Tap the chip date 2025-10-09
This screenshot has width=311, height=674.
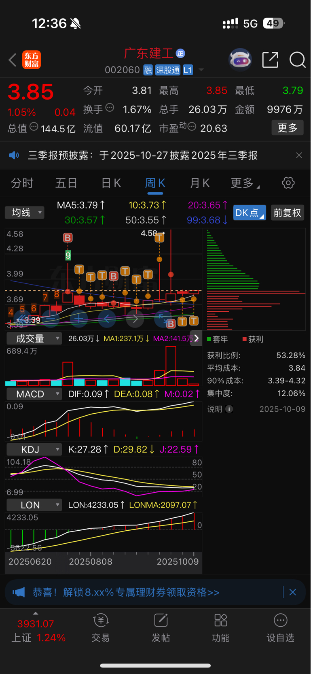[282, 409]
